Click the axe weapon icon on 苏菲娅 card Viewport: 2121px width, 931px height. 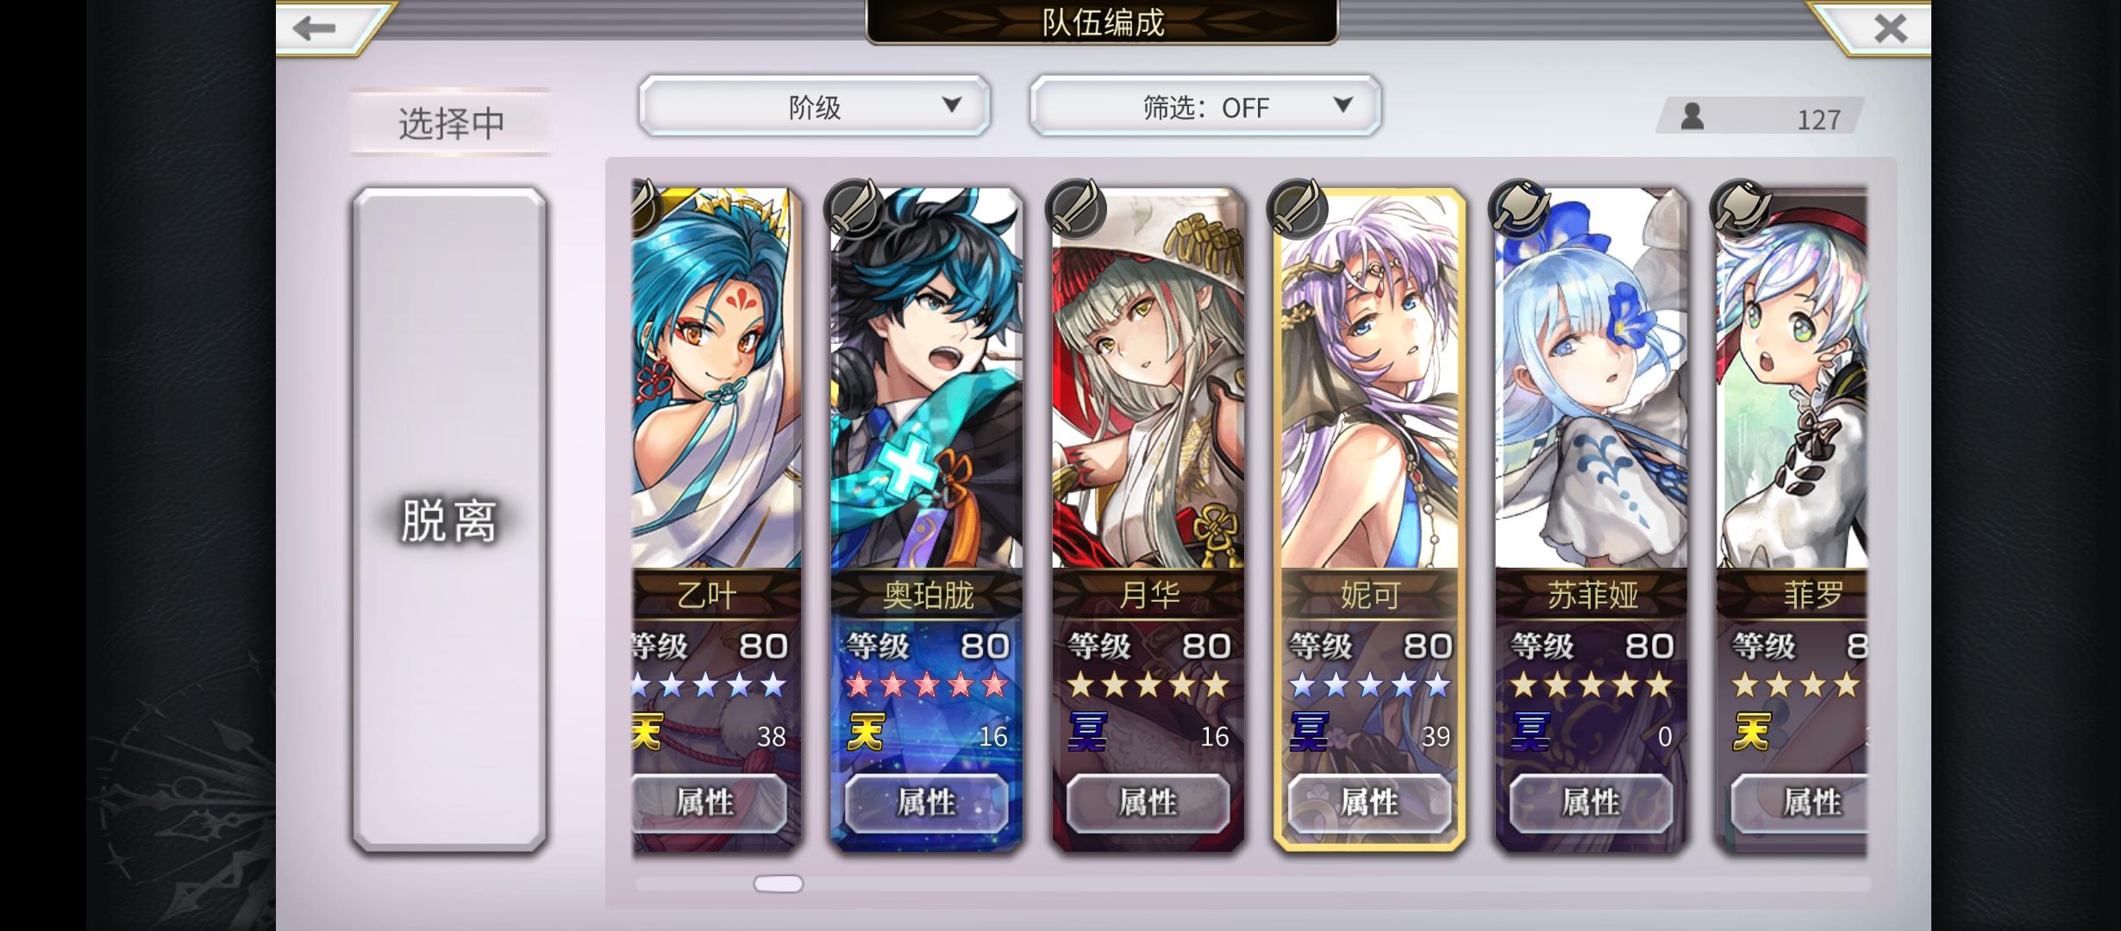(1518, 209)
